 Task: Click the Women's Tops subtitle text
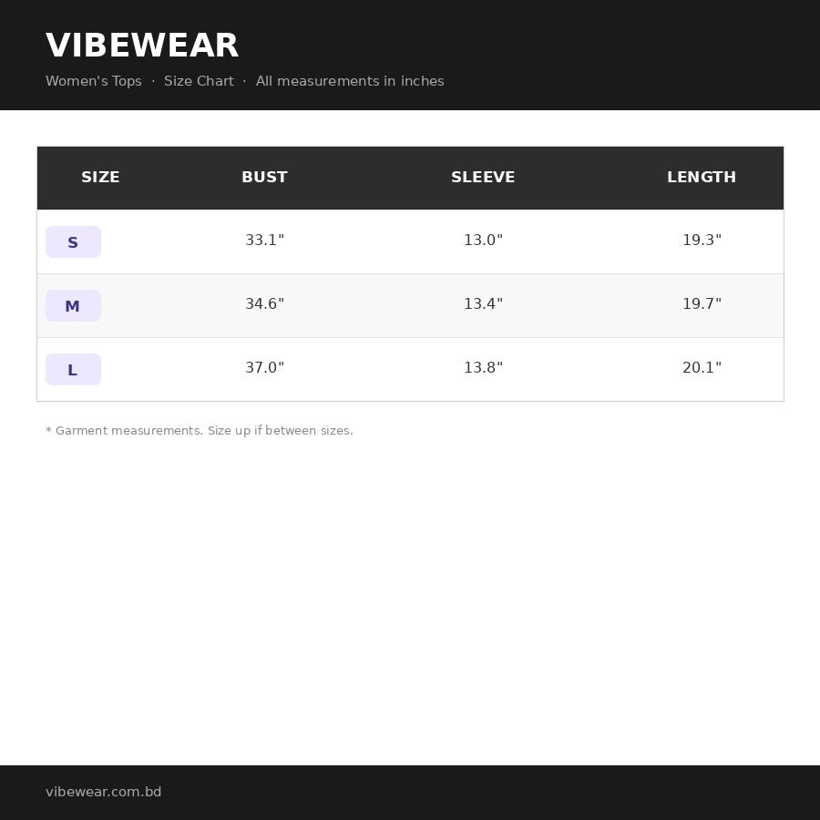(94, 81)
